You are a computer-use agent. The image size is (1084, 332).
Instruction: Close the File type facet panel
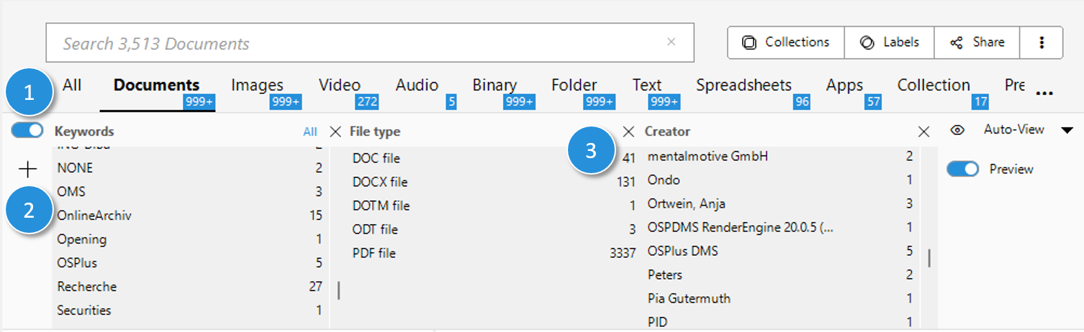(628, 132)
